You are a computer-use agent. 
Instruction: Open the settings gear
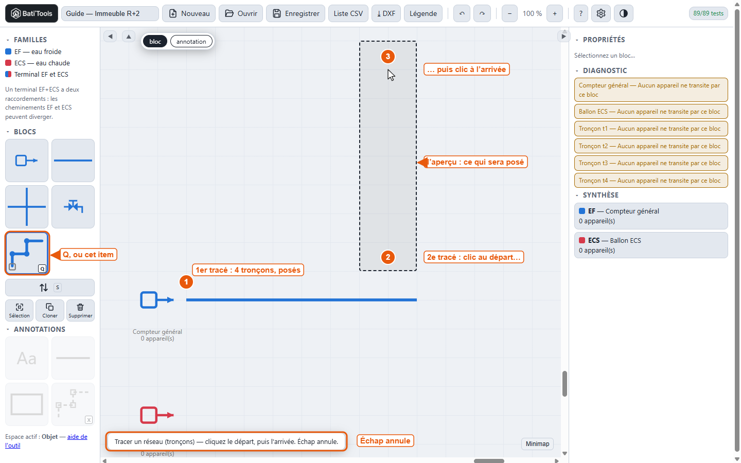(601, 13)
